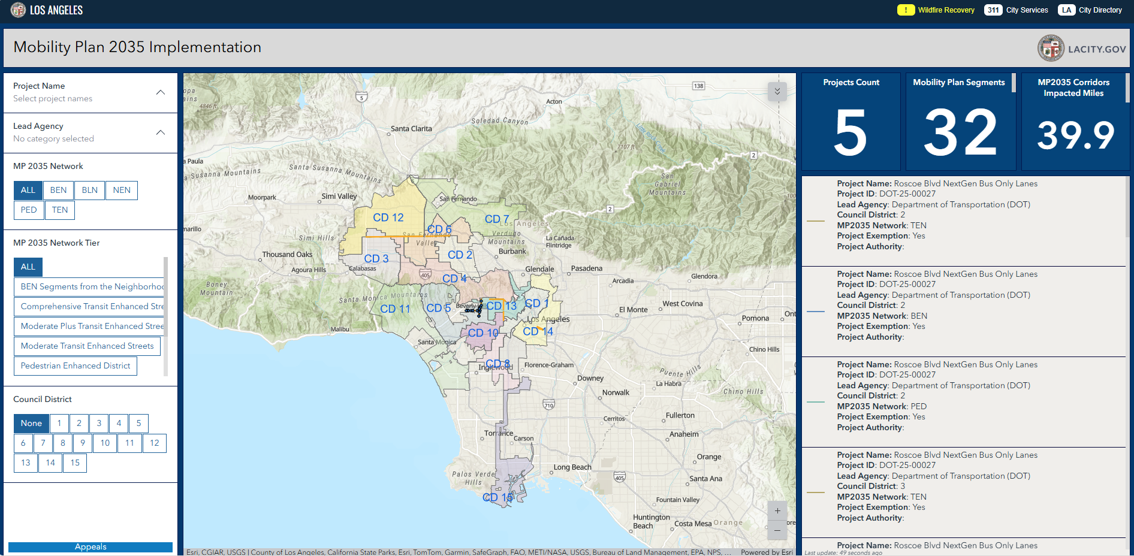Screen dimensions: 1134x556
Task: Filter by Council District 14
Action: [x=50, y=463]
